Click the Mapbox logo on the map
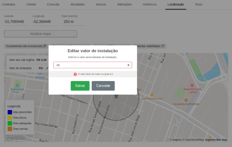Viewport: 232px width, 147px height. 15,138
